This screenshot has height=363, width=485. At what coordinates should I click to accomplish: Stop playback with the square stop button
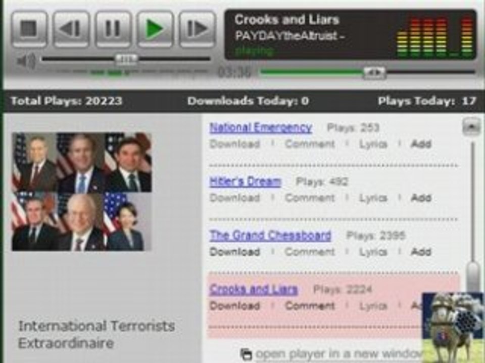coord(29,29)
